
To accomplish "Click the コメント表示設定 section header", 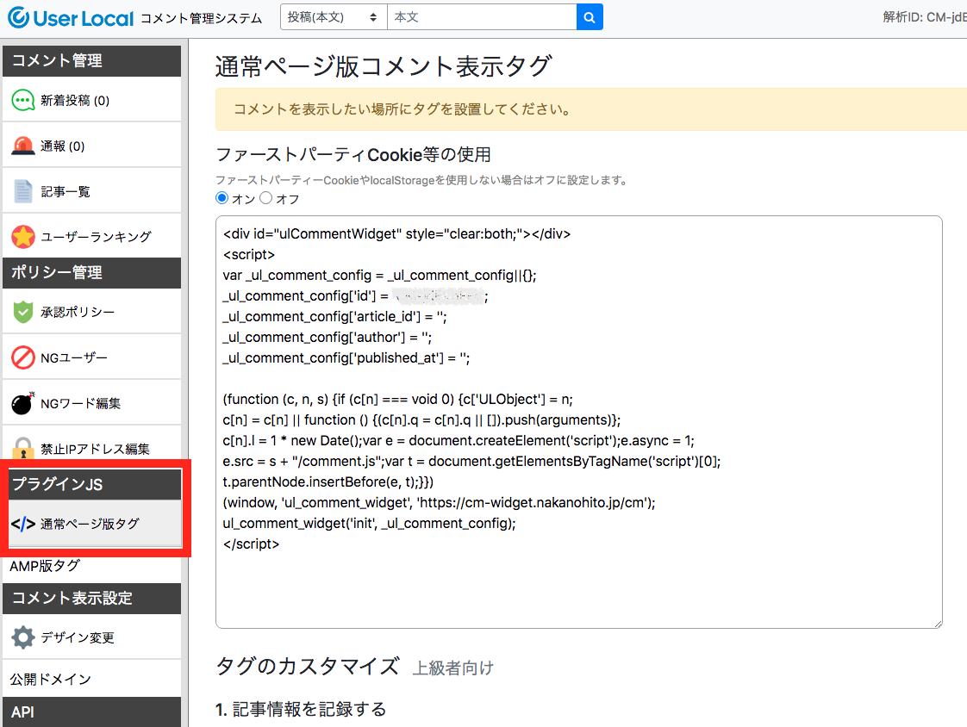I will [x=92, y=598].
